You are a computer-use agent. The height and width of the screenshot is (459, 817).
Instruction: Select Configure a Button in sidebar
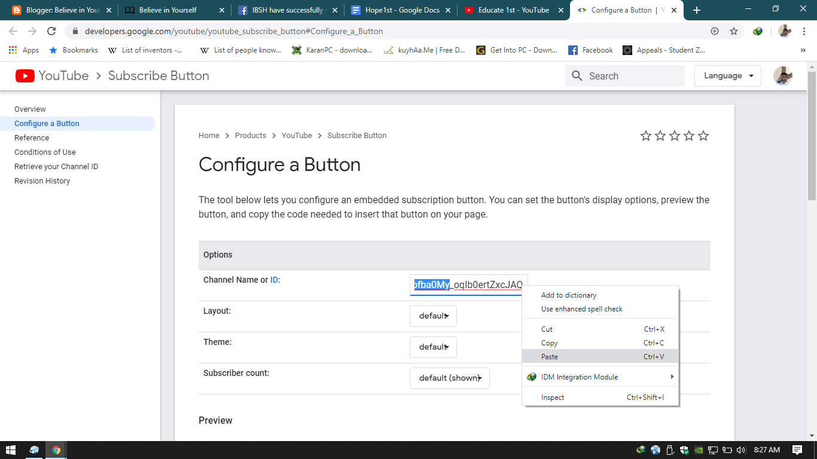point(47,124)
